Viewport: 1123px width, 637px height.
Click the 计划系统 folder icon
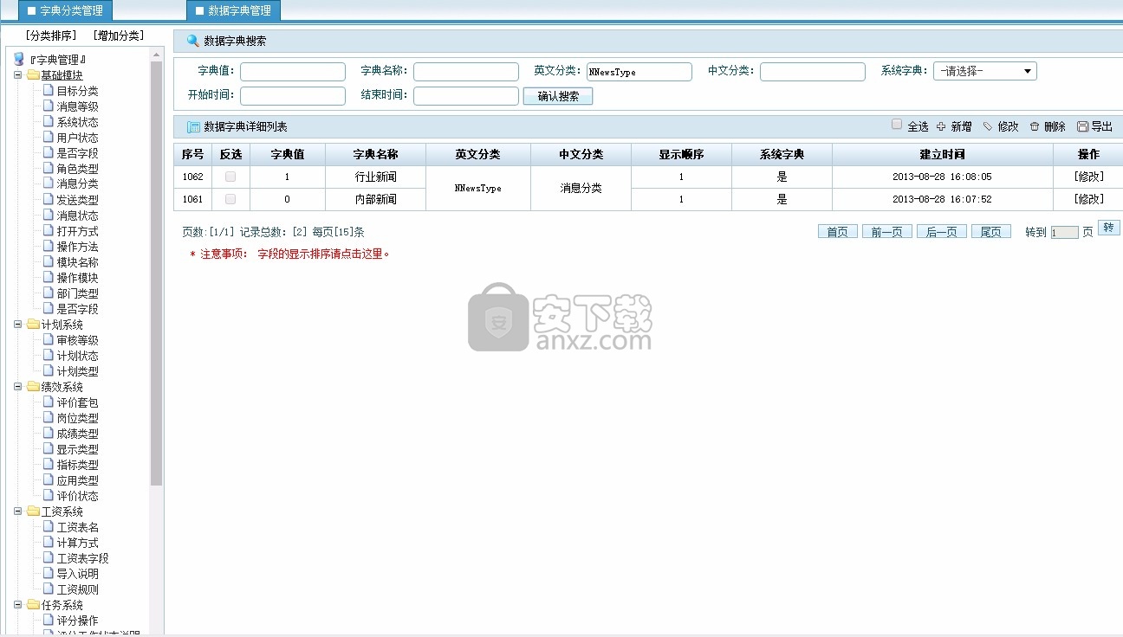pos(34,325)
